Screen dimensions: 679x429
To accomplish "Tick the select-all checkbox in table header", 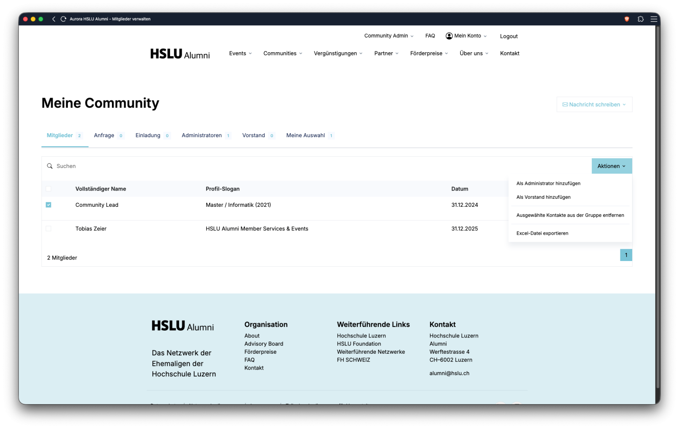I will [x=48, y=189].
